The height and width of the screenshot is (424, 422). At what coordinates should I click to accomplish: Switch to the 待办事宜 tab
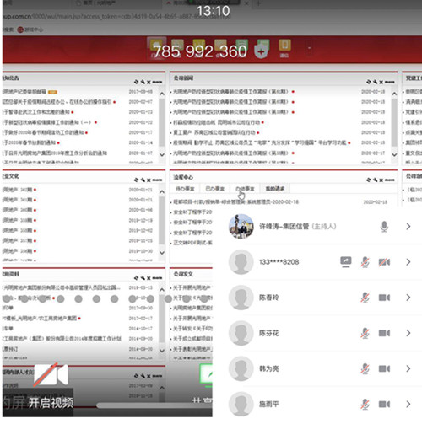(x=185, y=189)
